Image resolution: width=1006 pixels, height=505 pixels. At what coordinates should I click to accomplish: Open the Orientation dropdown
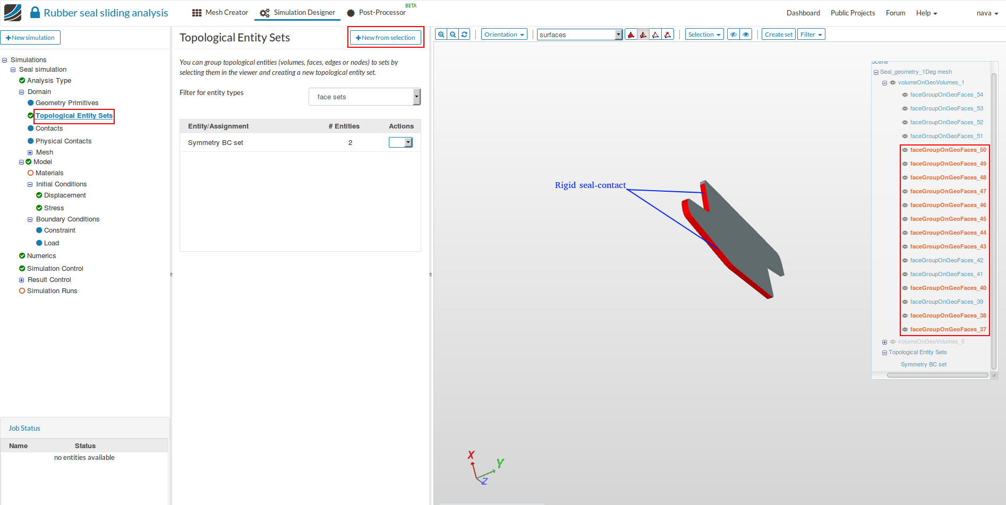tap(504, 35)
